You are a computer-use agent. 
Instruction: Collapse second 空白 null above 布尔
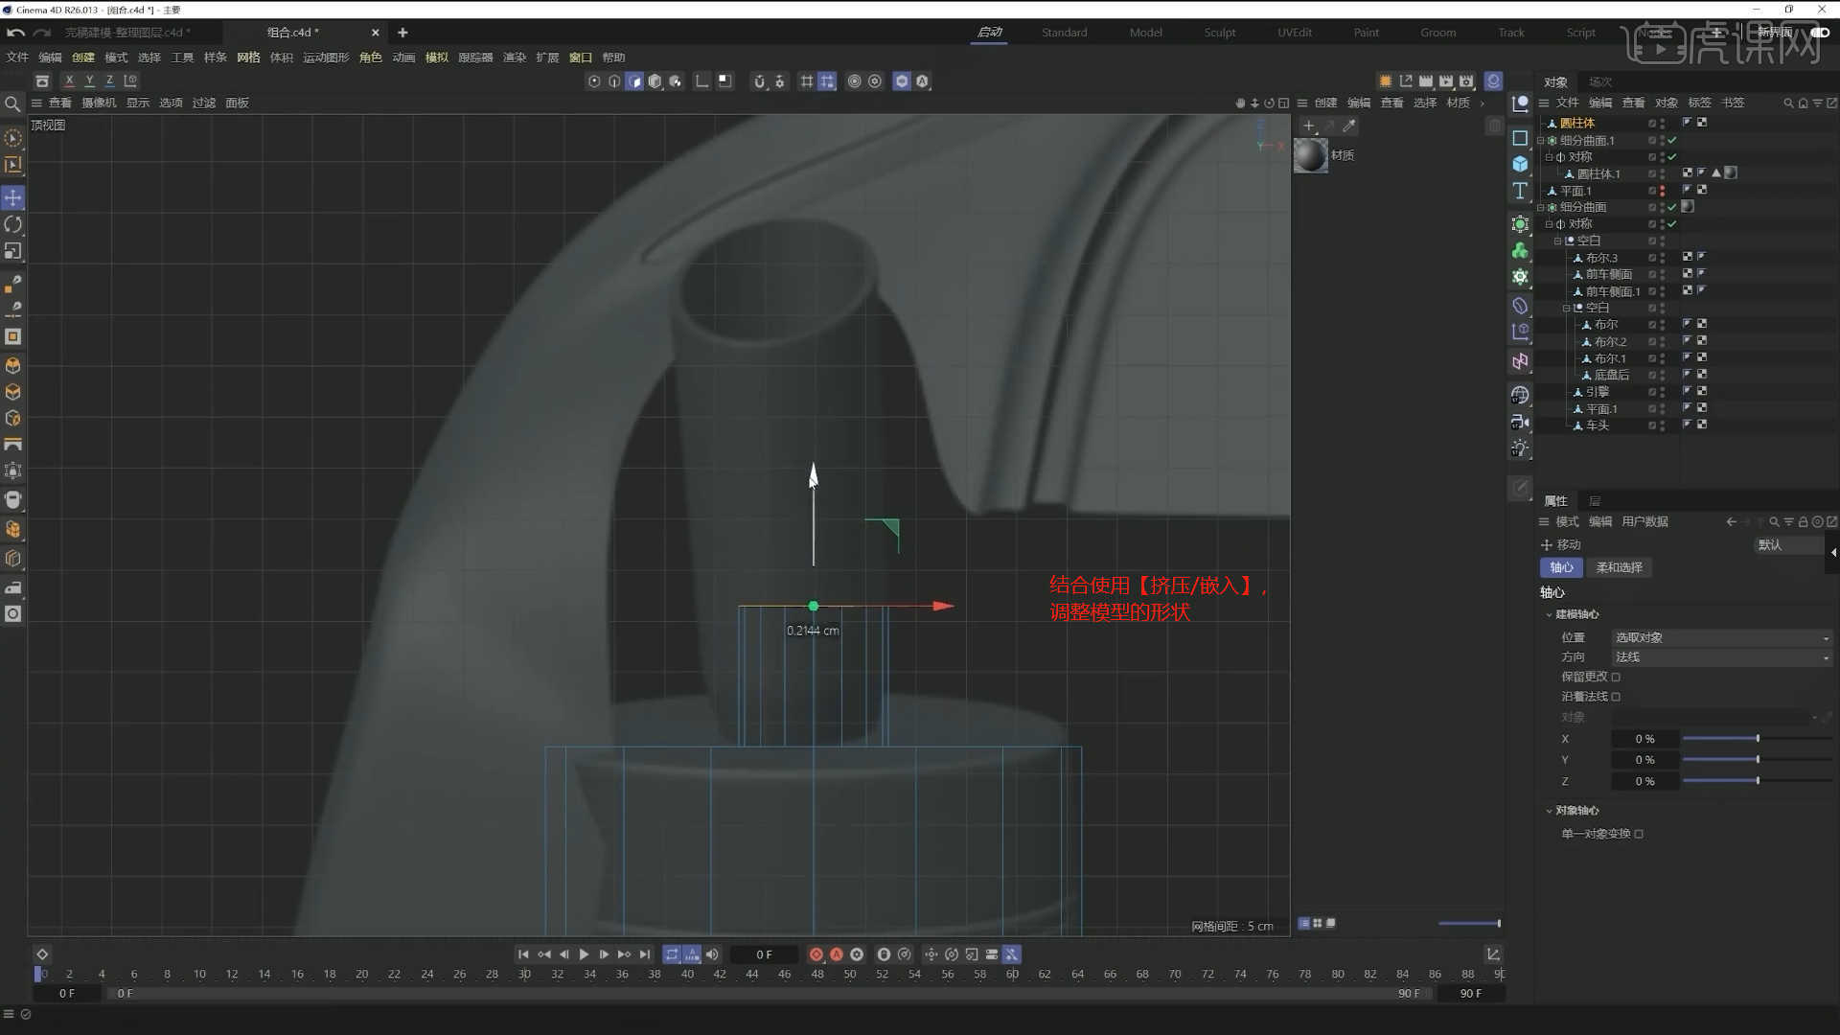(x=1567, y=308)
